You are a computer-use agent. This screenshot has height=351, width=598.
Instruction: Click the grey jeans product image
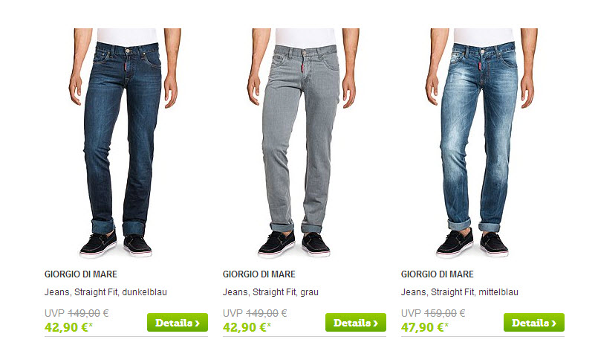[x=304, y=143]
